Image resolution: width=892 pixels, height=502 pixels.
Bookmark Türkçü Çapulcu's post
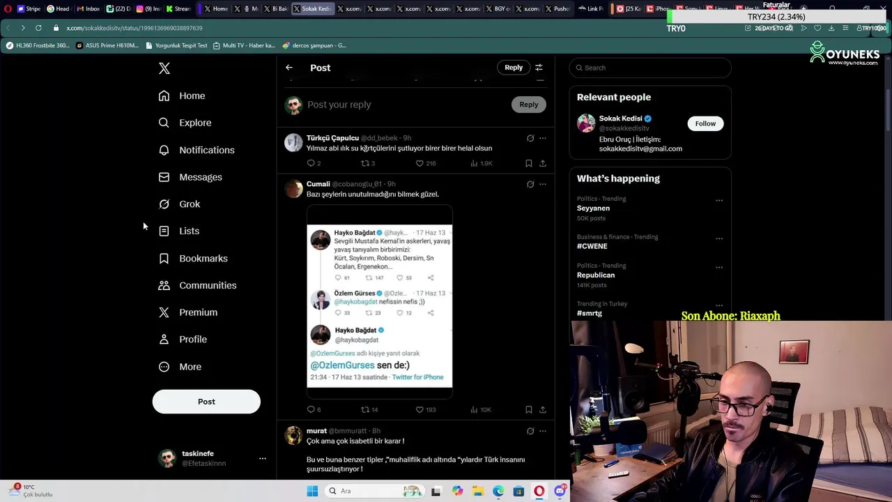tap(529, 163)
